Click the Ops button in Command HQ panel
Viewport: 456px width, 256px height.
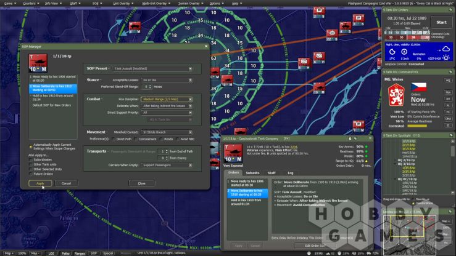click(448, 92)
